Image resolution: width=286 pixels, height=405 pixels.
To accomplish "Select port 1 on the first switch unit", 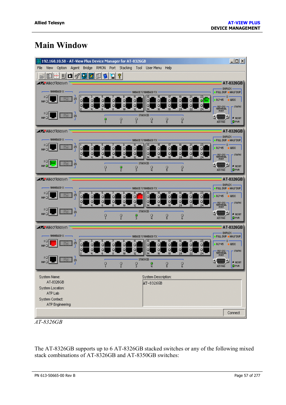I will (86, 100).
